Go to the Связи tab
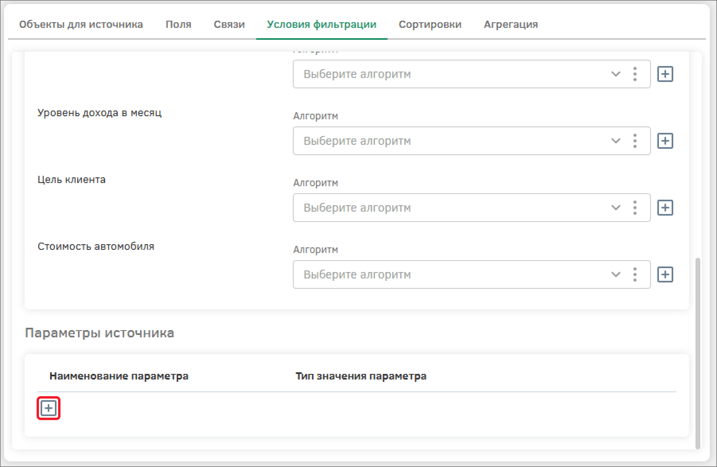This screenshot has height=467, width=717. 229,25
